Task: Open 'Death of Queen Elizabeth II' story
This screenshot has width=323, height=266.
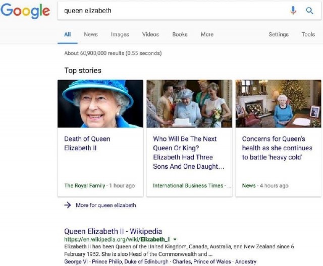Action: (87, 143)
